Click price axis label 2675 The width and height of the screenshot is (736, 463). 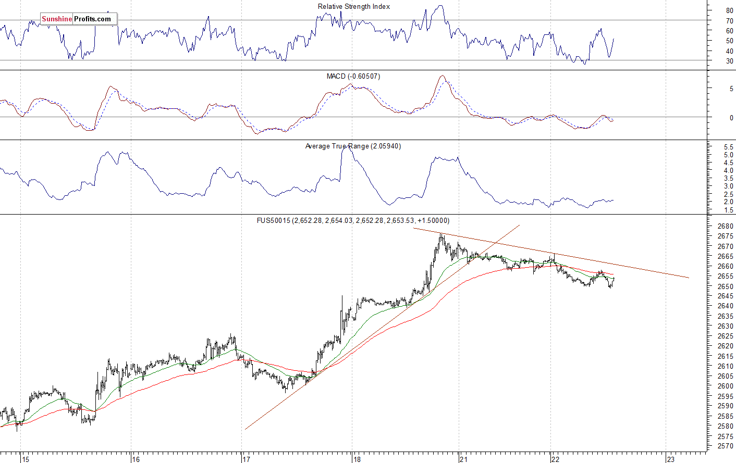726,236
